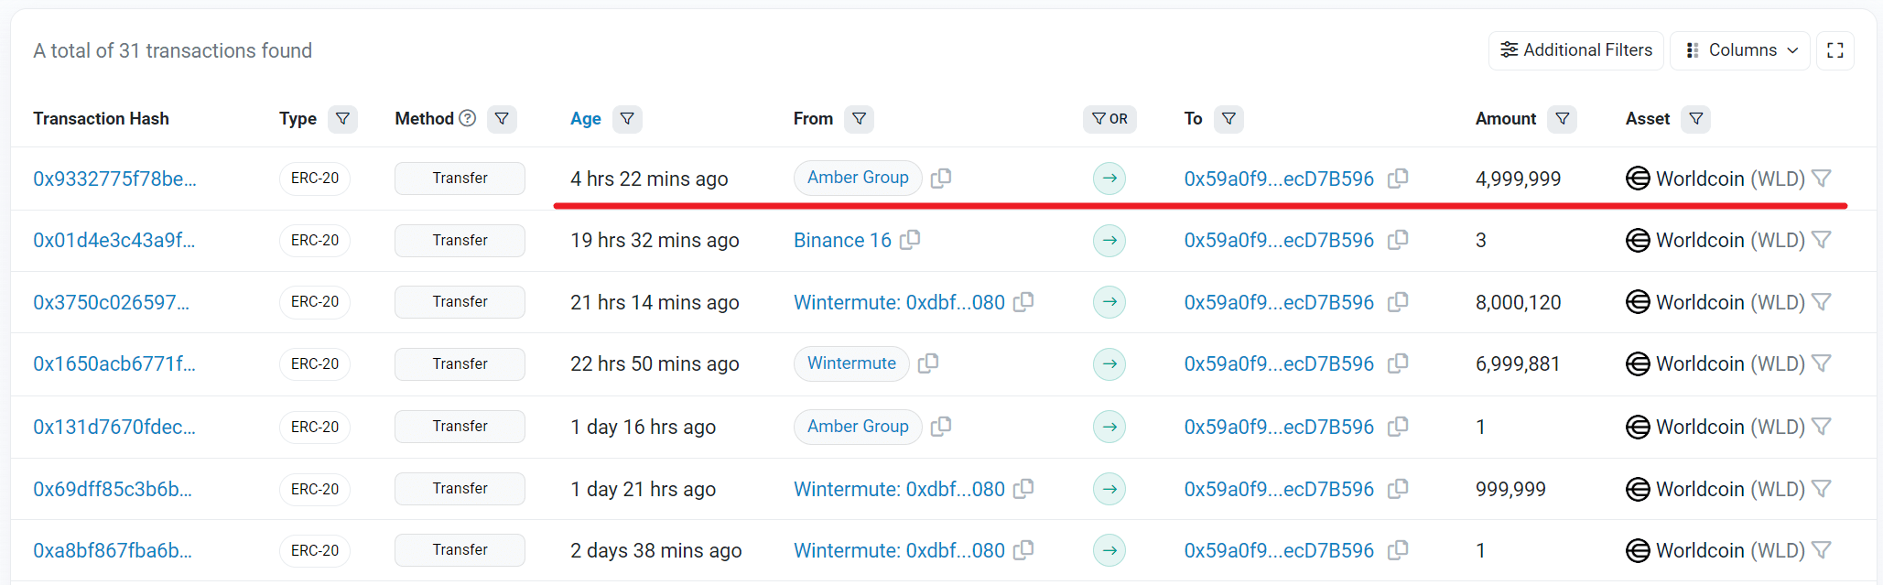Filter by Worldcoin asset in 8,000,120 row
Image resolution: width=1883 pixels, height=585 pixels.
[x=1822, y=302]
